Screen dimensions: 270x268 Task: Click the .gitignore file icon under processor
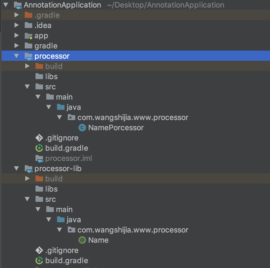click(x=39, y=138)
